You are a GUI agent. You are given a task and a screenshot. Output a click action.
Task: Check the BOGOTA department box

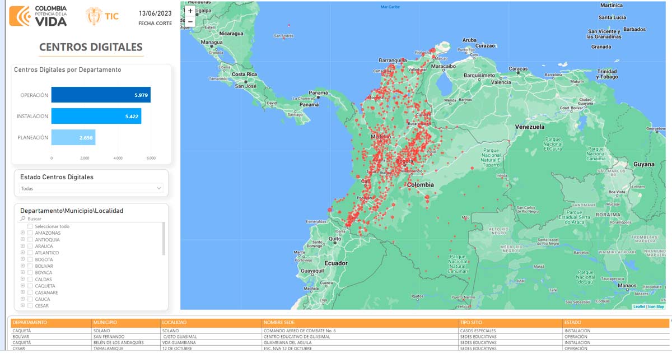tap(30, 259)
